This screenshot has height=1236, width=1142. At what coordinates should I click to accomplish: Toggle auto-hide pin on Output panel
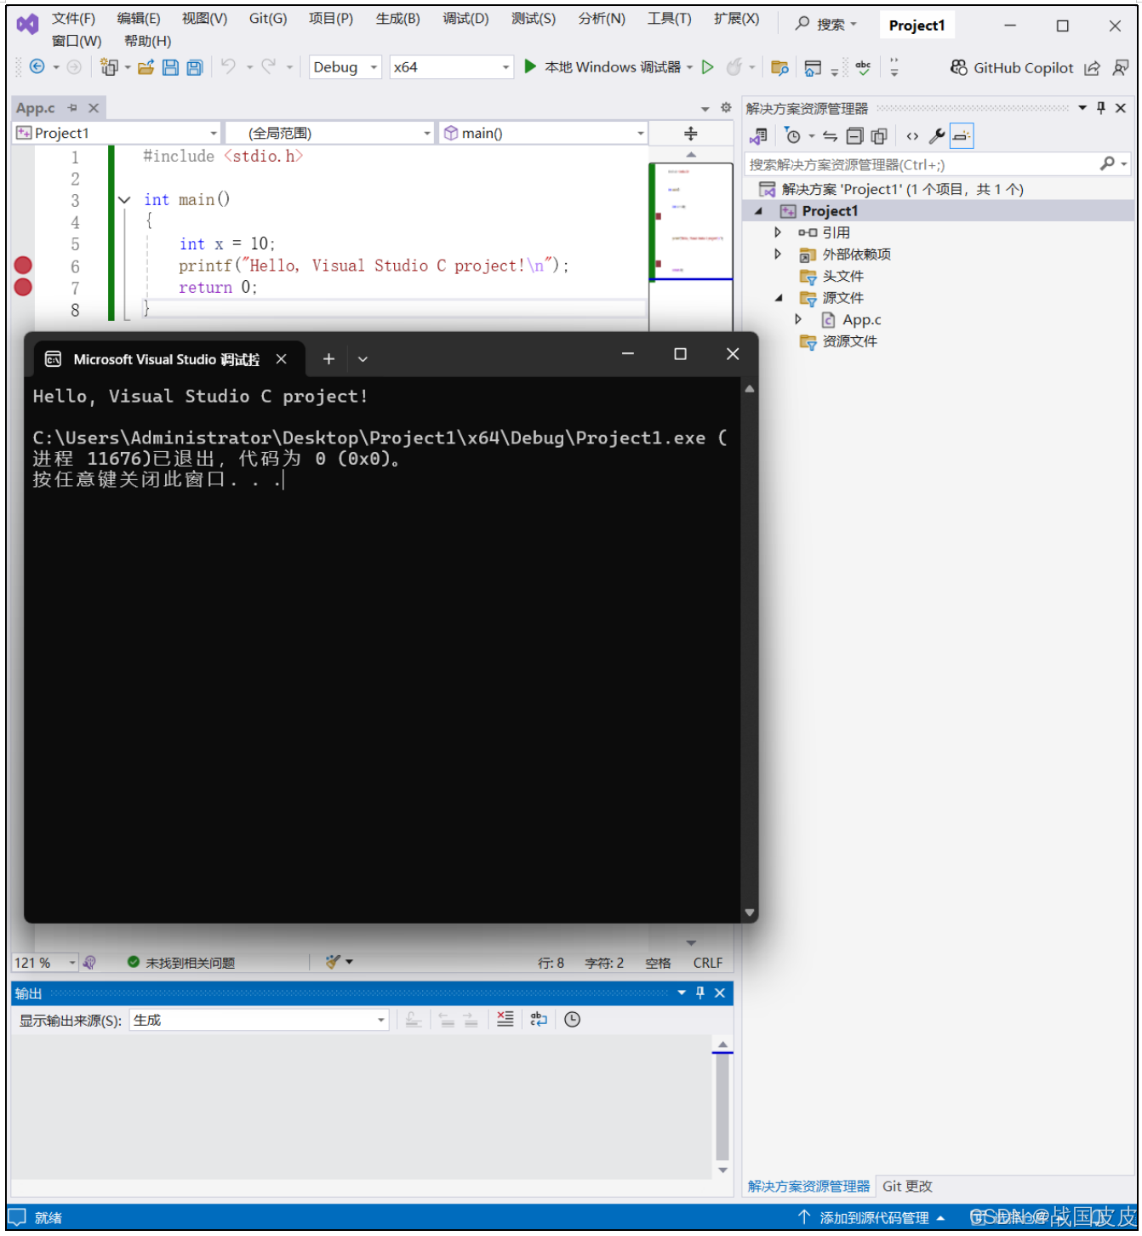700,993
